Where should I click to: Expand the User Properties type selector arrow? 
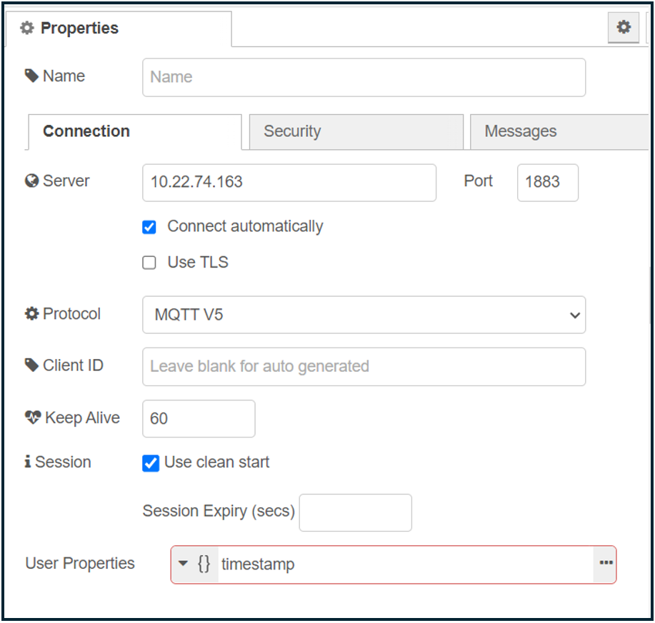[x=183, y=564]
